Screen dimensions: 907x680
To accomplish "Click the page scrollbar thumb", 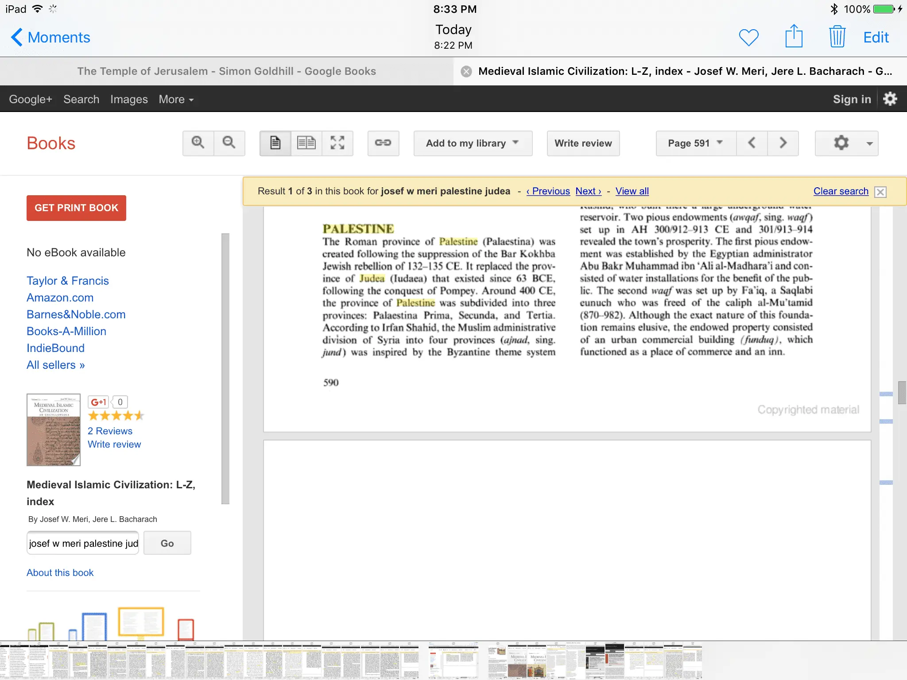I will tap(901, 392).
